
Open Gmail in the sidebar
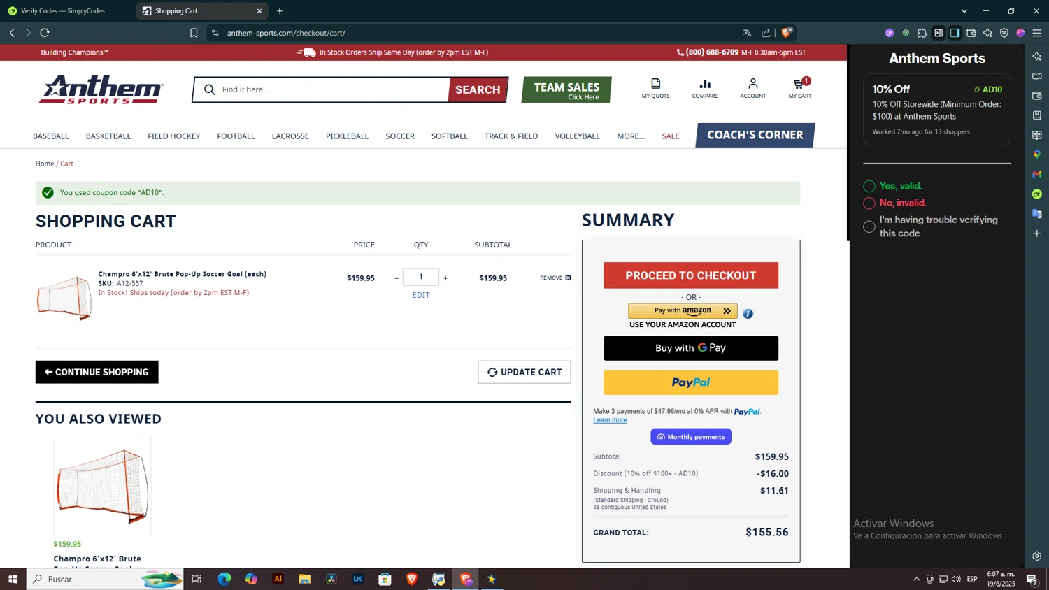[x=1037, y=174]
